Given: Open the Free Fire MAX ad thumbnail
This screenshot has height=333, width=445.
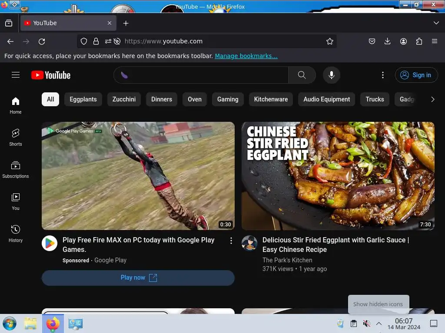Looking at the screenshot, I should click(138, 176).
